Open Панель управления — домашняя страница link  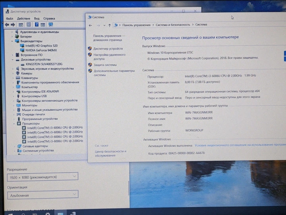click(x=109, y=38)
